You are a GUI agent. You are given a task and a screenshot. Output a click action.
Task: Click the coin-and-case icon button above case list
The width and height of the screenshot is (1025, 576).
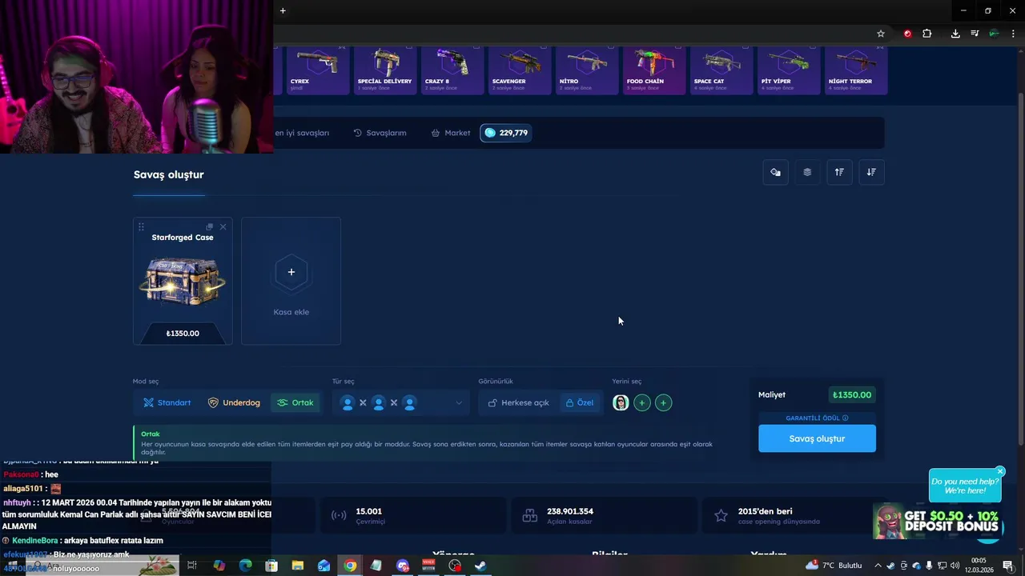[x=775, y=172]
